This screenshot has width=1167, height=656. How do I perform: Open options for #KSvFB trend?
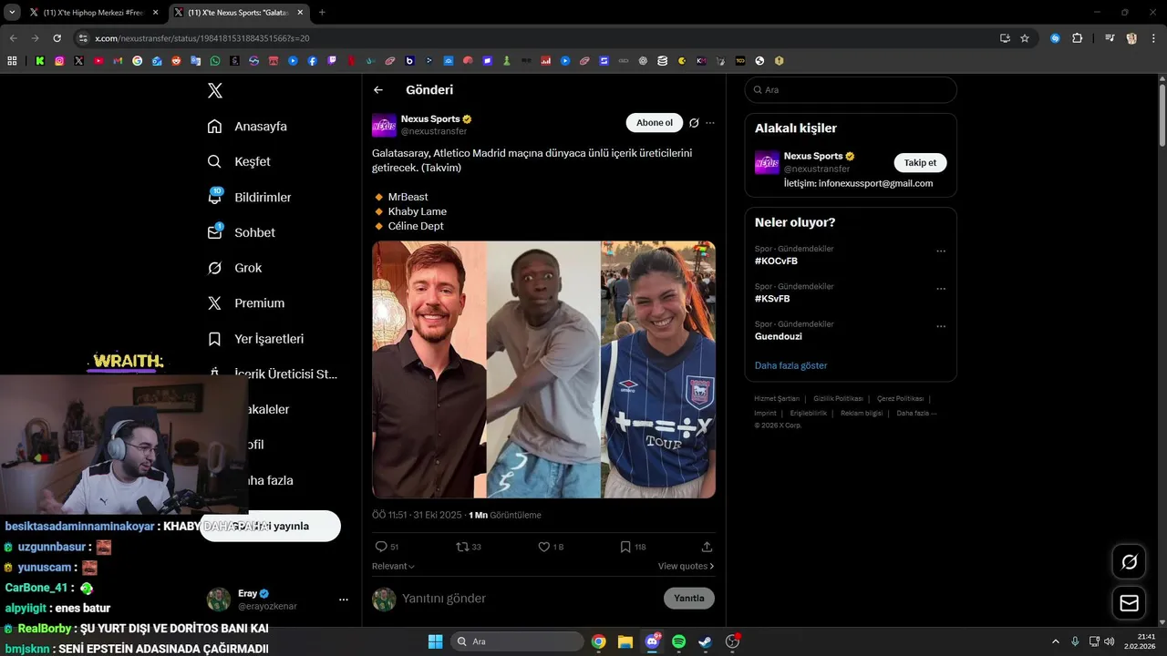941,289
